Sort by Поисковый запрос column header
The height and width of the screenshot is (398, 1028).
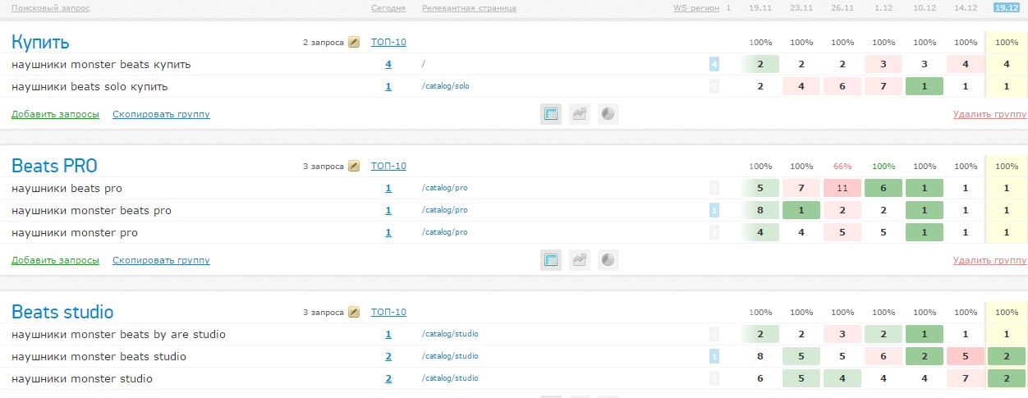(50, 8)
